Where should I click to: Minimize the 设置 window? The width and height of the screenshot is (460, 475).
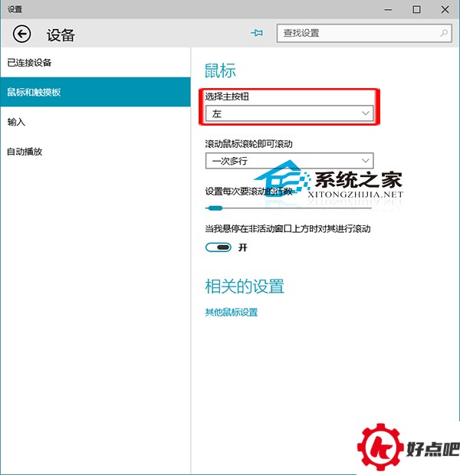(388, 10)
